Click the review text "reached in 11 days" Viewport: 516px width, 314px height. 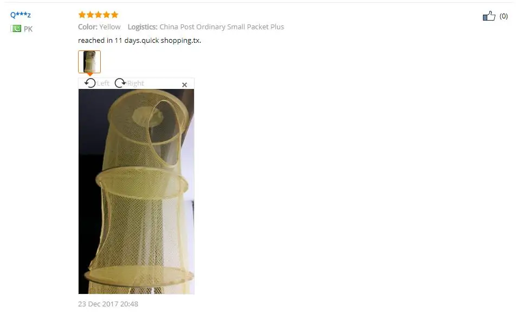109,40
